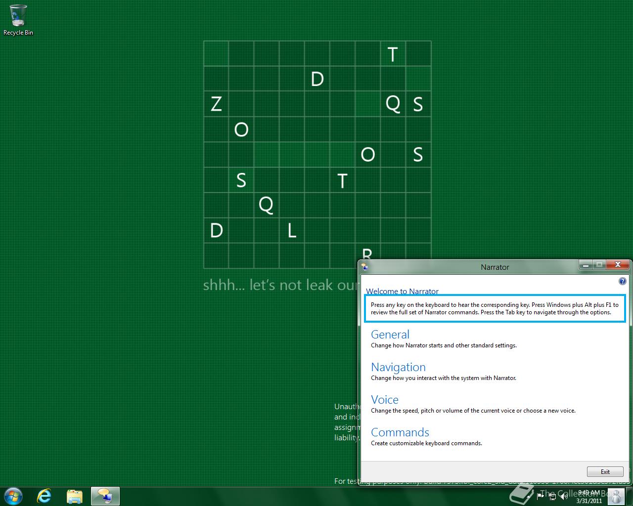Open Windows Explorer from the taskbar
The height and width of the screenshot is (506, 633).
coord(75,496)
